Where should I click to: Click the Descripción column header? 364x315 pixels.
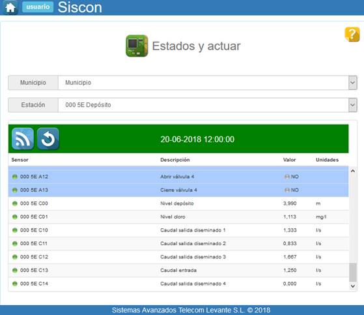(x=175, y=160)
